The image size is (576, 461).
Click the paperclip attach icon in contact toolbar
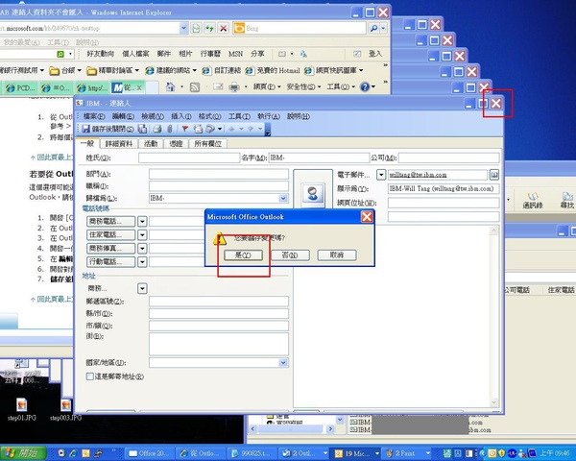(x=170, y=129)
